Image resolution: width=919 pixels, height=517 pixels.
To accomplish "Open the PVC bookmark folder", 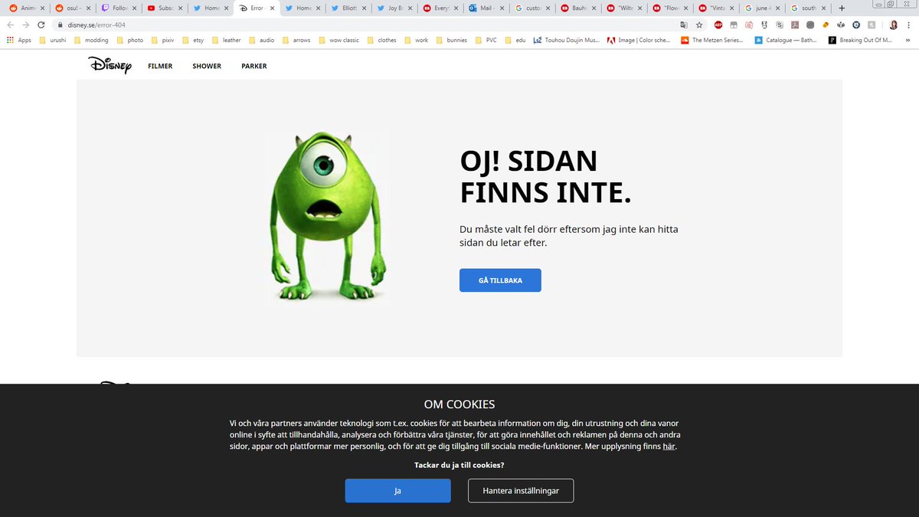I will pyautogui.click(x=486, y=40).
